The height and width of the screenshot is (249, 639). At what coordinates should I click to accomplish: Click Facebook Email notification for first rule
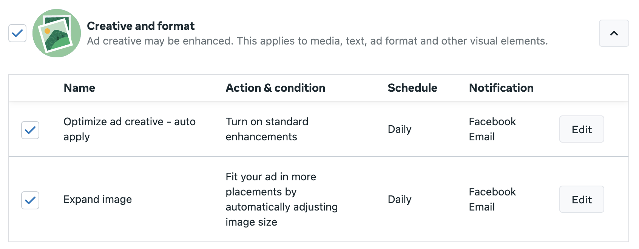click(492, 129)
